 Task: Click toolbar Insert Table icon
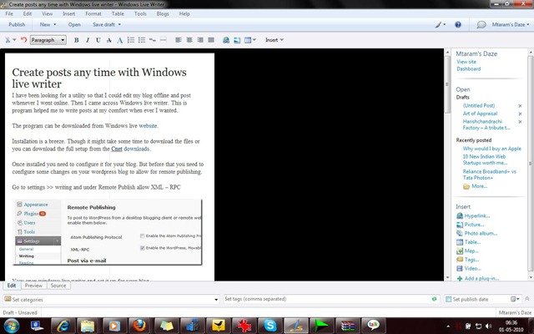[x=248, y=40]
